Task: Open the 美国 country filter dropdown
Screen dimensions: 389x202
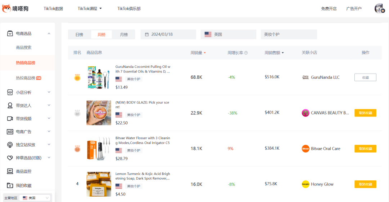Action: (x=226, y=35)
